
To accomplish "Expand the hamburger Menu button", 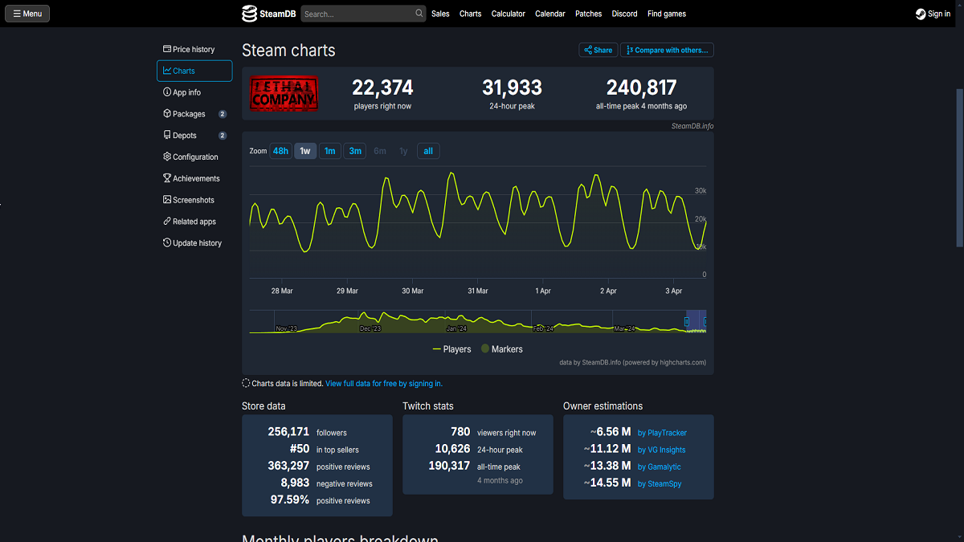I will [27, 14].
